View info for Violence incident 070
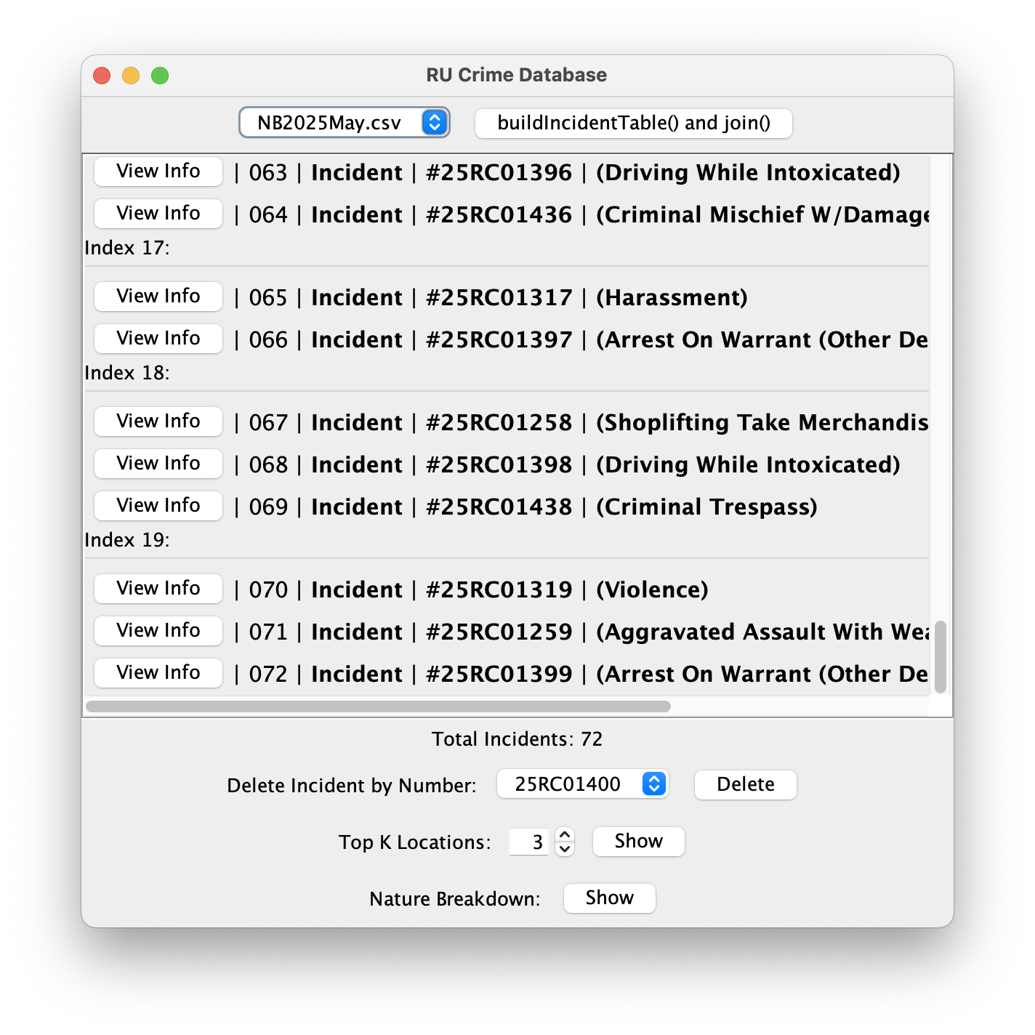 coord(158,589)
